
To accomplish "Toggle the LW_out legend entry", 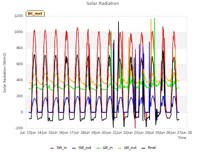I will pyautogui.click(x=127, y=148).
